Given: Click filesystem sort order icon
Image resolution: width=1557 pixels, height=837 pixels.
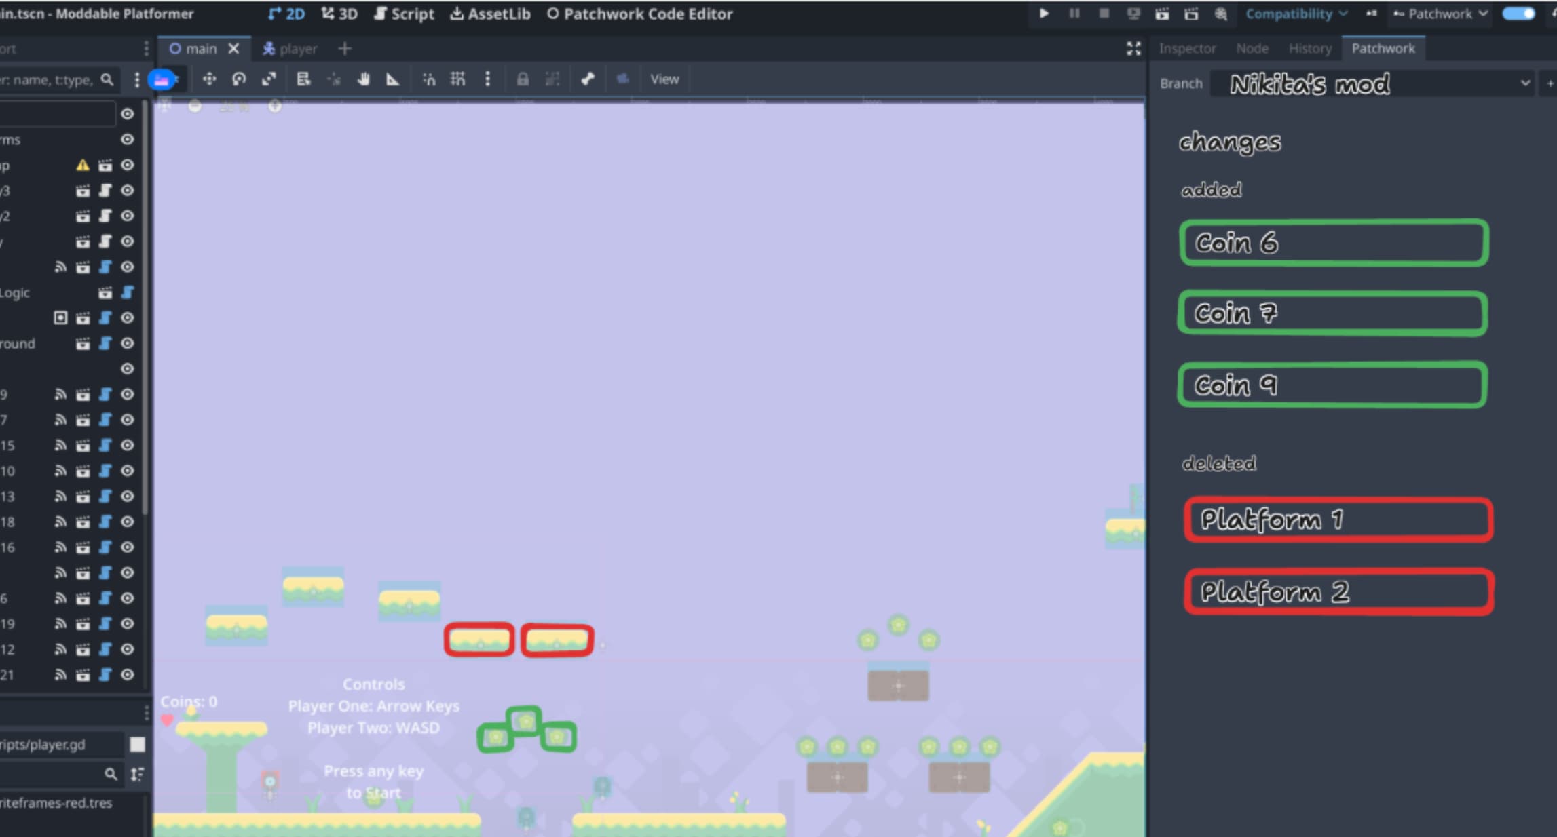Looking at the screenshot, I should tap(137, 774).
